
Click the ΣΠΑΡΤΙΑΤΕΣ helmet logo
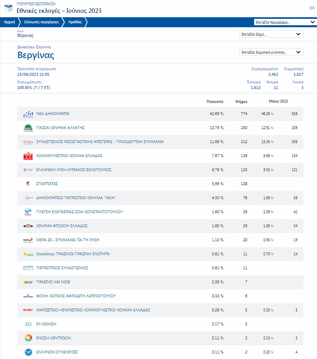(28, 184)
